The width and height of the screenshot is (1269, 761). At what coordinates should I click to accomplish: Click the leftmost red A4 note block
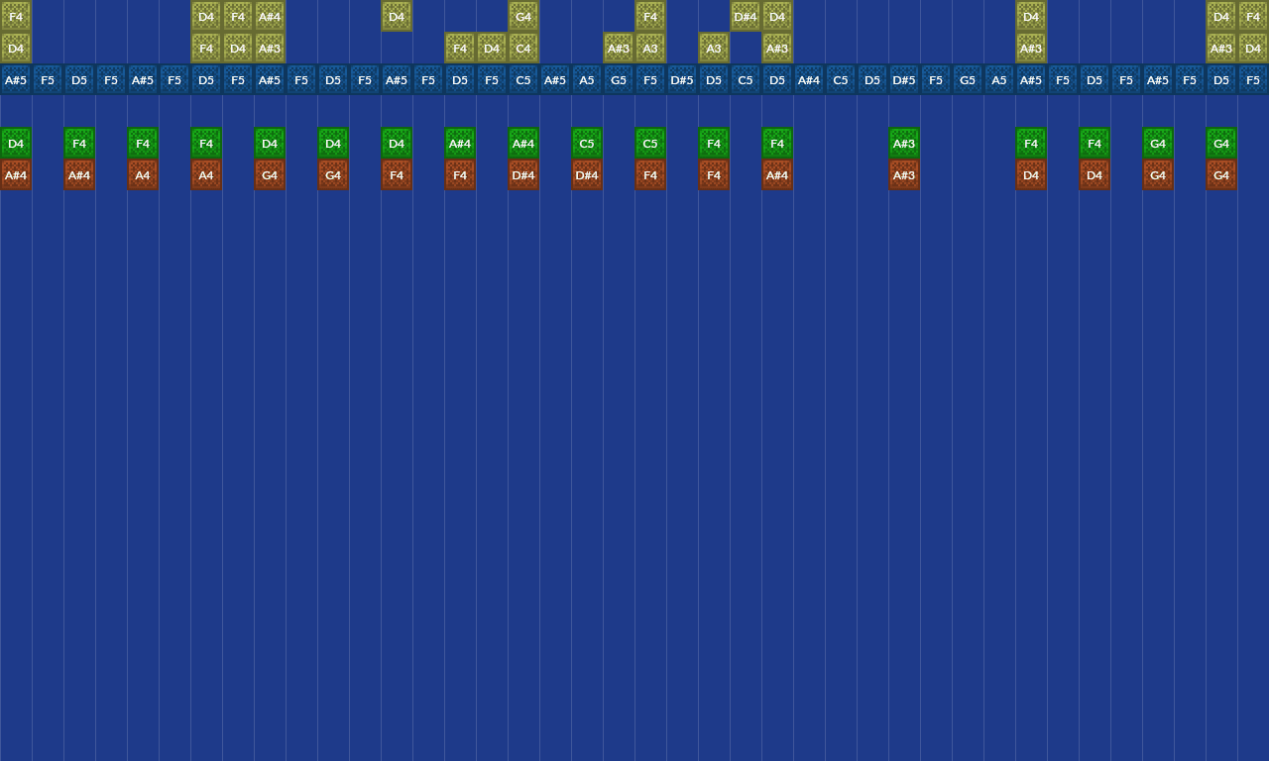(x=143, y=175)
